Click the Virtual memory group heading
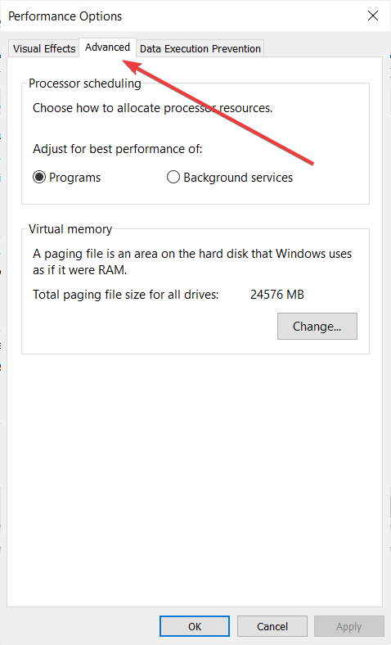This screenshot has height=645, width=391. (x=70, y=229)
